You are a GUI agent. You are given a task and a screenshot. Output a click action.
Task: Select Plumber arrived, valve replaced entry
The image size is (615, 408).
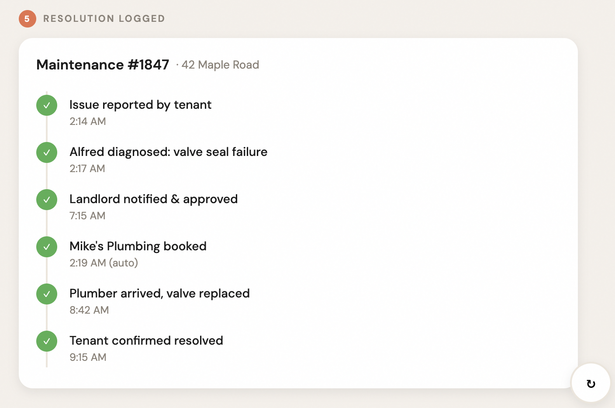coord(159,294)
